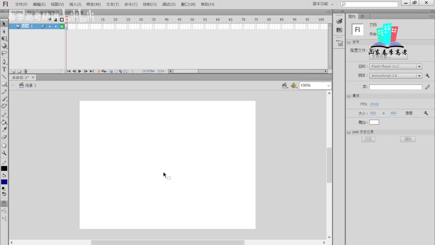Screen dimensions: 435x245
Task: Click the New Folder icon in timeline
Action: 19,71
